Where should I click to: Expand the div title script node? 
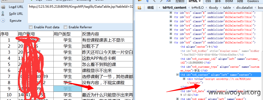(184, 79)
